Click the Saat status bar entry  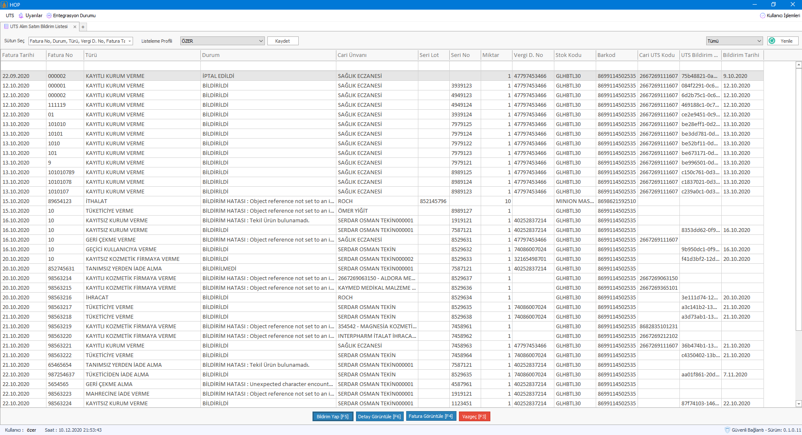tap(73, 430)
